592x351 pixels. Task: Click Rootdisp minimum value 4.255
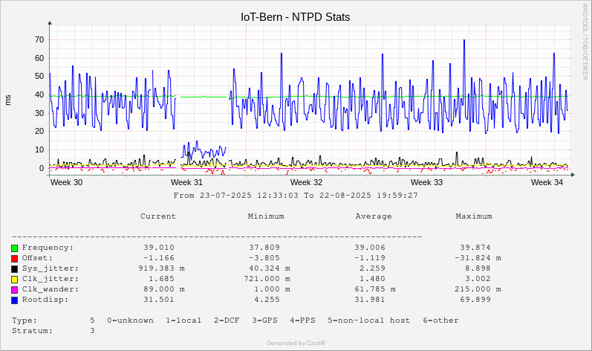[267, 300]
